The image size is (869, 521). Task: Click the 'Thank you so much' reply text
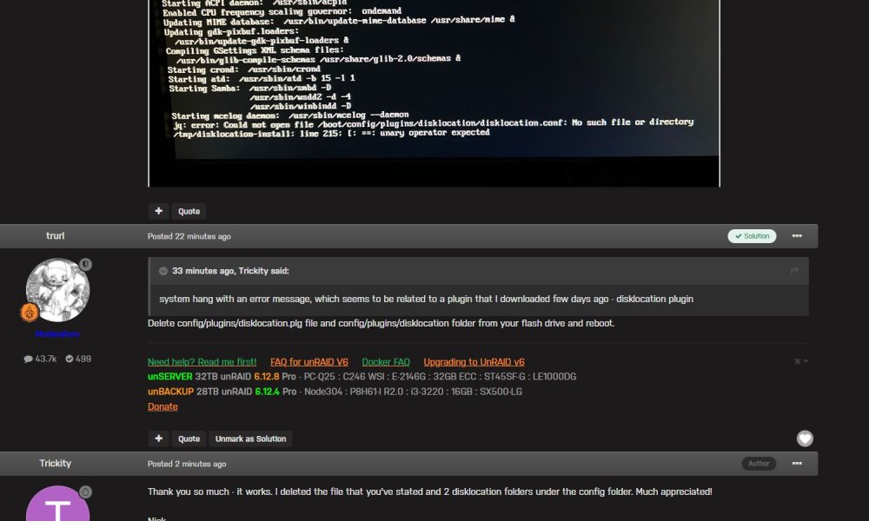click(x=429, y=491)
